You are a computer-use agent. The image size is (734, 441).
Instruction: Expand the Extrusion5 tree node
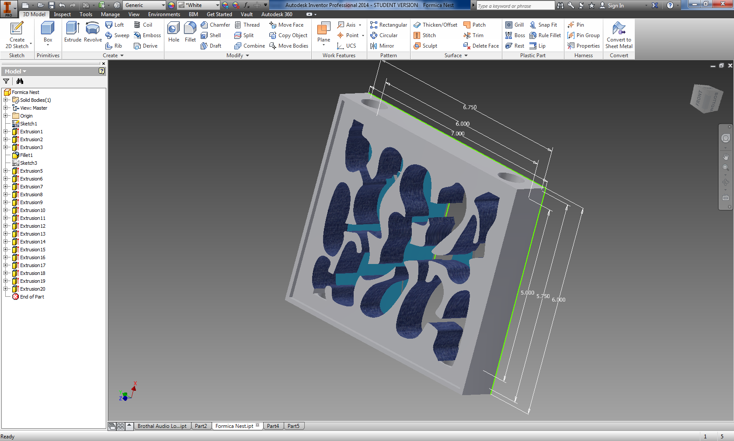tap(6, 171)
